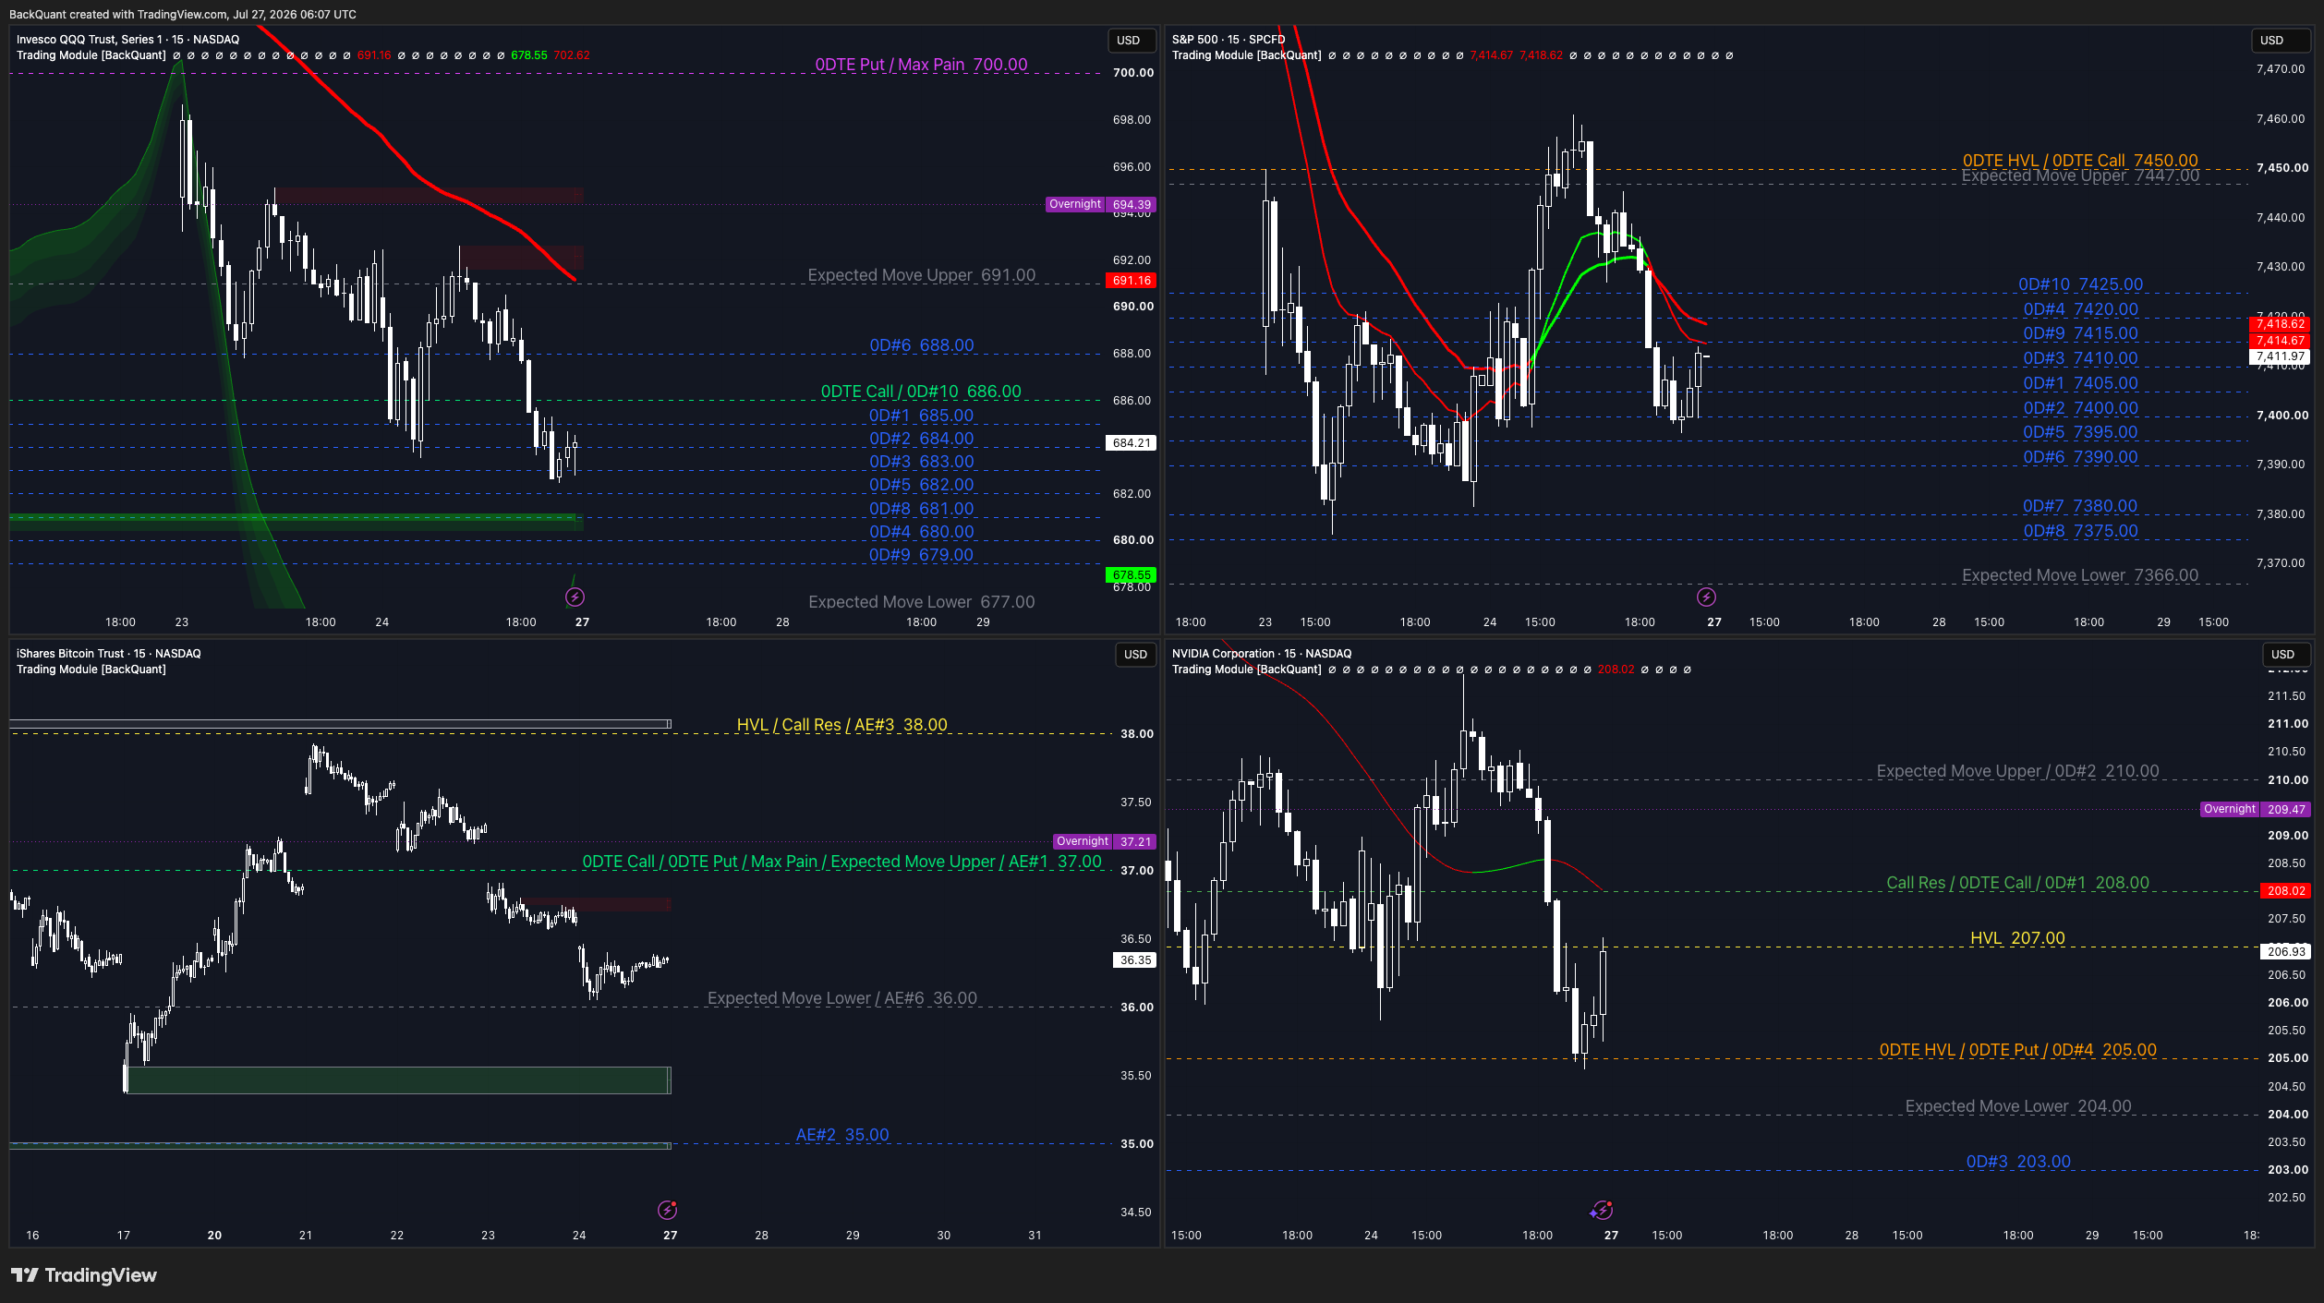Screen dimensions: 2324x1303
Task: Click the Overnight 694.39 label on QQQ chart
Action: 1101,204
